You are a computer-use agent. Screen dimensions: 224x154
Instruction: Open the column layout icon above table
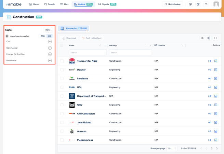pos(209,38)
